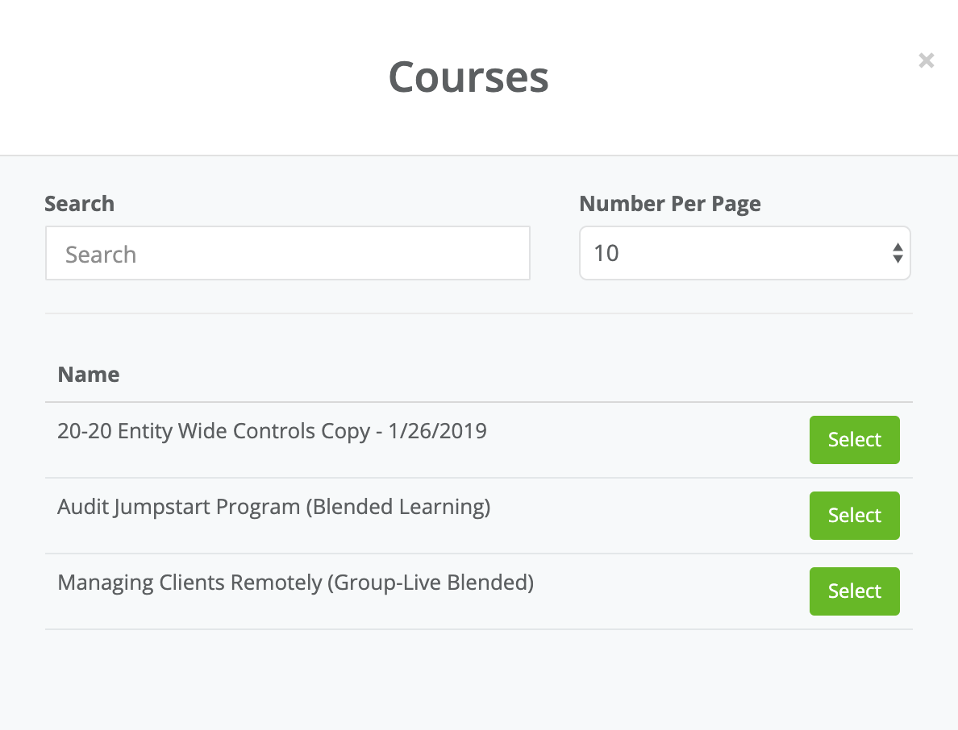
Task: Click the Number Per Page label
Action: [x=670, y=204]
